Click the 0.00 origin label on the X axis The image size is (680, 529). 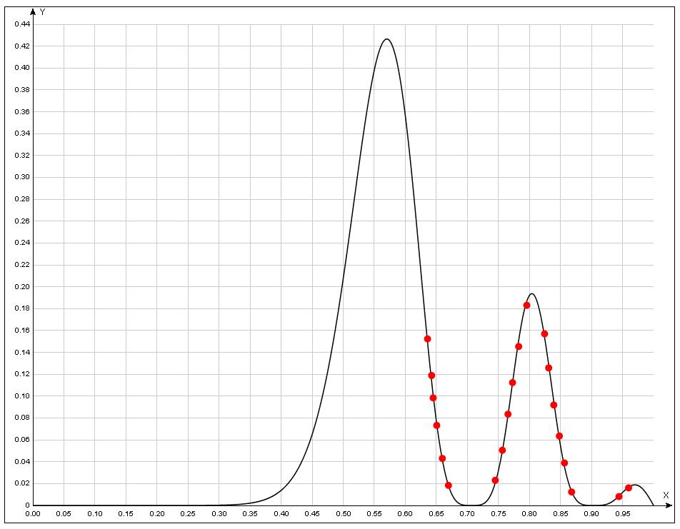(x=33, y=514)
